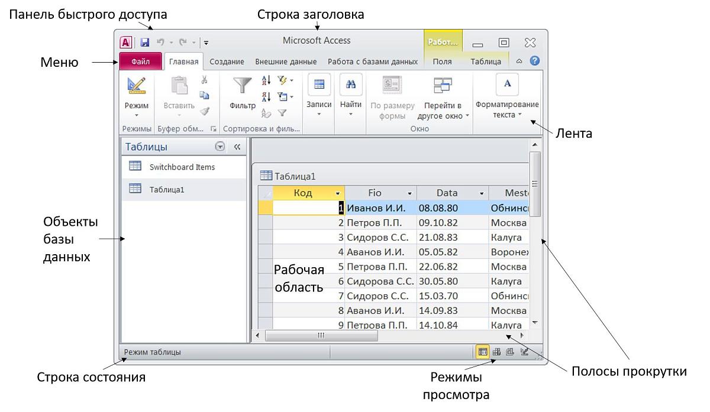Open Help with the blue question mark
Viewport: 710px width, 412px height.
[x=535, y=60]
